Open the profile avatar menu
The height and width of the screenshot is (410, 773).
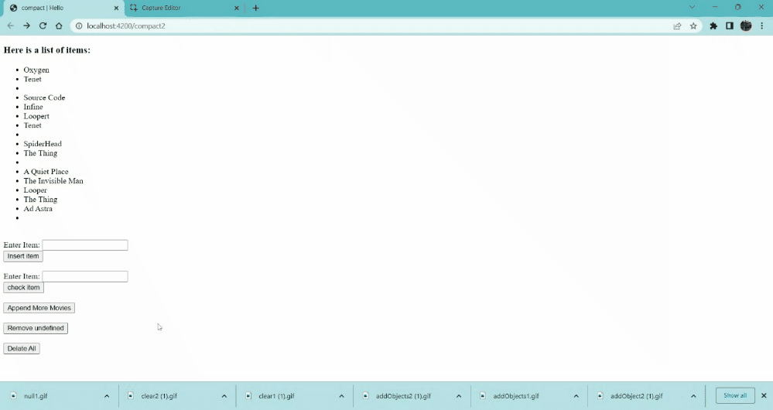[x=746, y=26]
